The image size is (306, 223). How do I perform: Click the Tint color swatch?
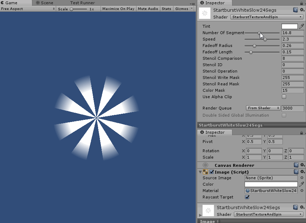coord(289,26)
